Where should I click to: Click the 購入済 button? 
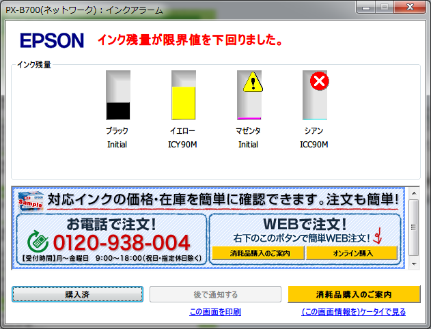(77, 294)
